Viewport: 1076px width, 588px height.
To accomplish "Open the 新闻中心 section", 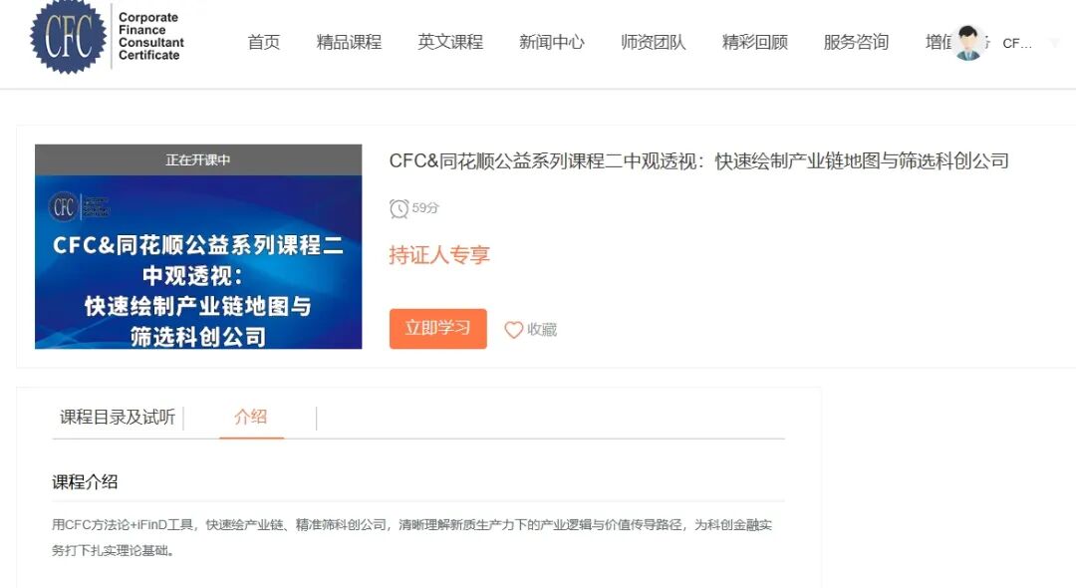I will tap(552, 42).
